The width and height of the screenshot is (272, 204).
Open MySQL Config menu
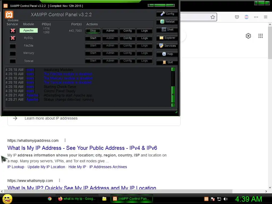127,38
